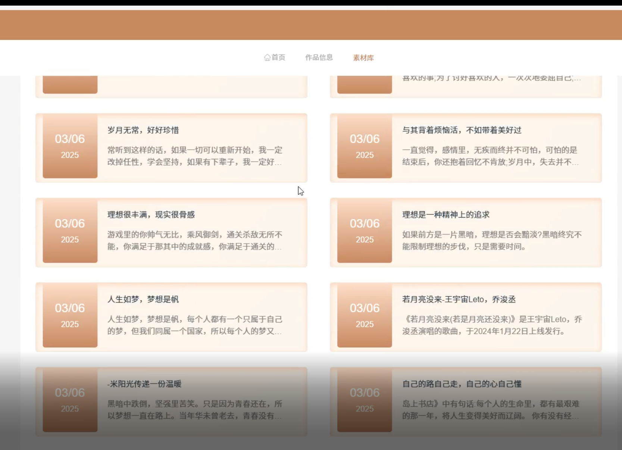622x450 pixels.
Task: Click the date badge on 人生如梦 card
Action: click(x=70, y=315)
